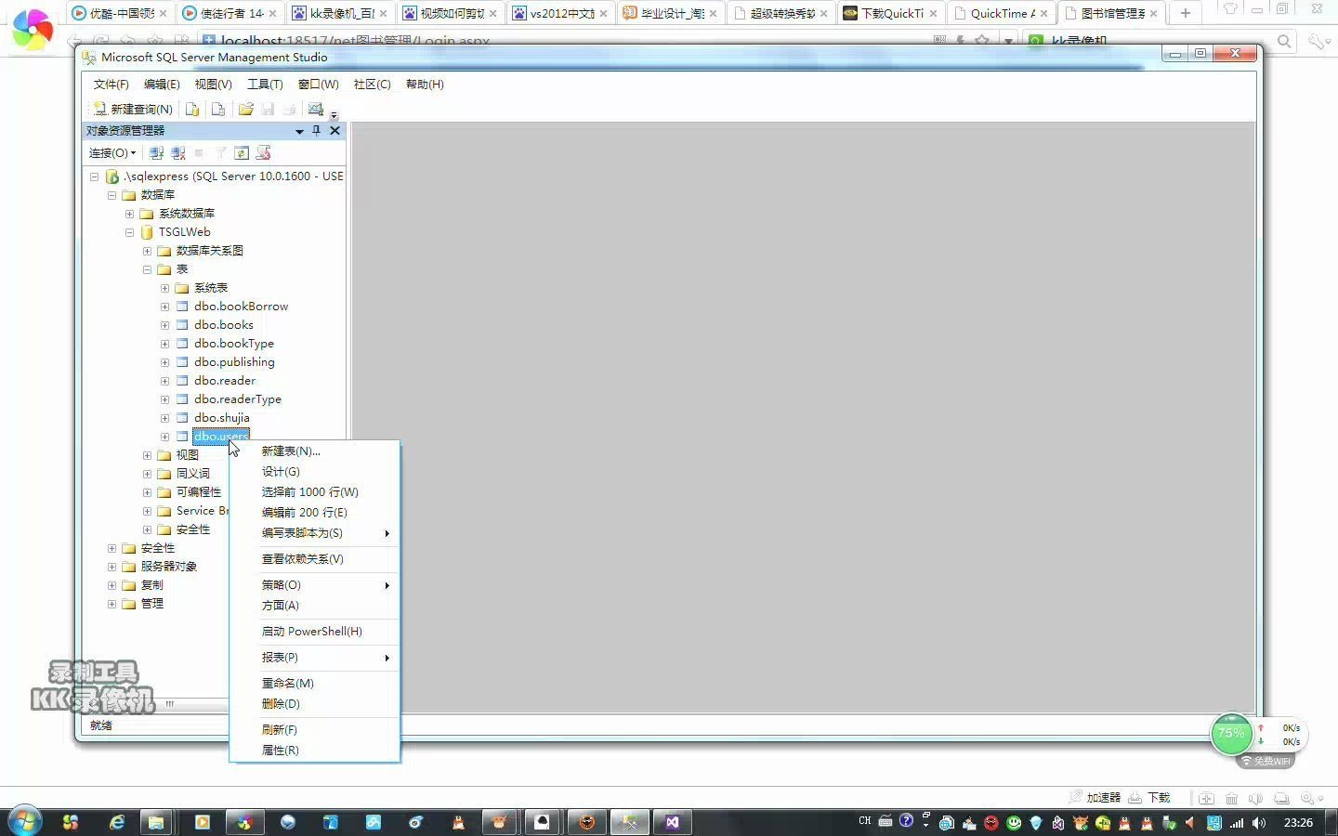Click the Connect icon in Object Explorer toolbar

point(156,152)
